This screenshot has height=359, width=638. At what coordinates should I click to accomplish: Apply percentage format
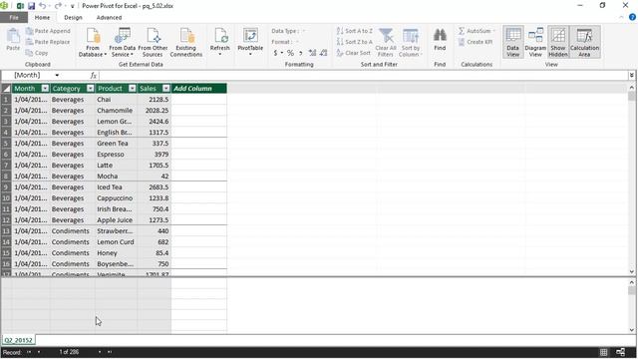pyautogui.click(x=290, y=53)
